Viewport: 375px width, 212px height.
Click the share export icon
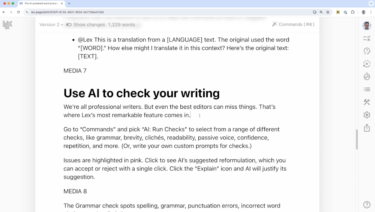[367, 128]
